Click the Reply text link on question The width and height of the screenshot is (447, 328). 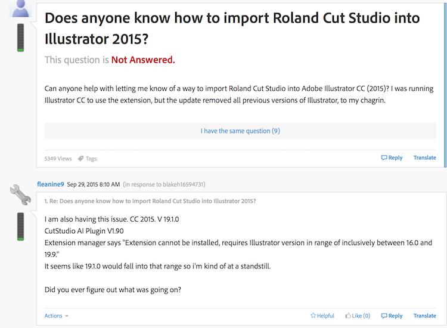tap(395, 158)
